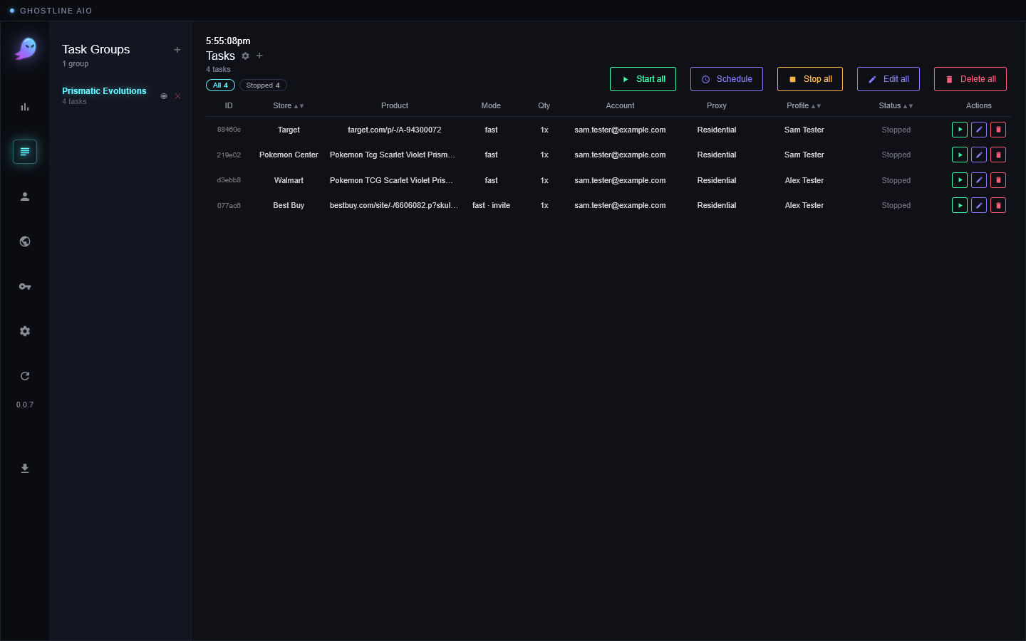
Task: Sort tasks by Status column
Action: click(x=896, y=105)
